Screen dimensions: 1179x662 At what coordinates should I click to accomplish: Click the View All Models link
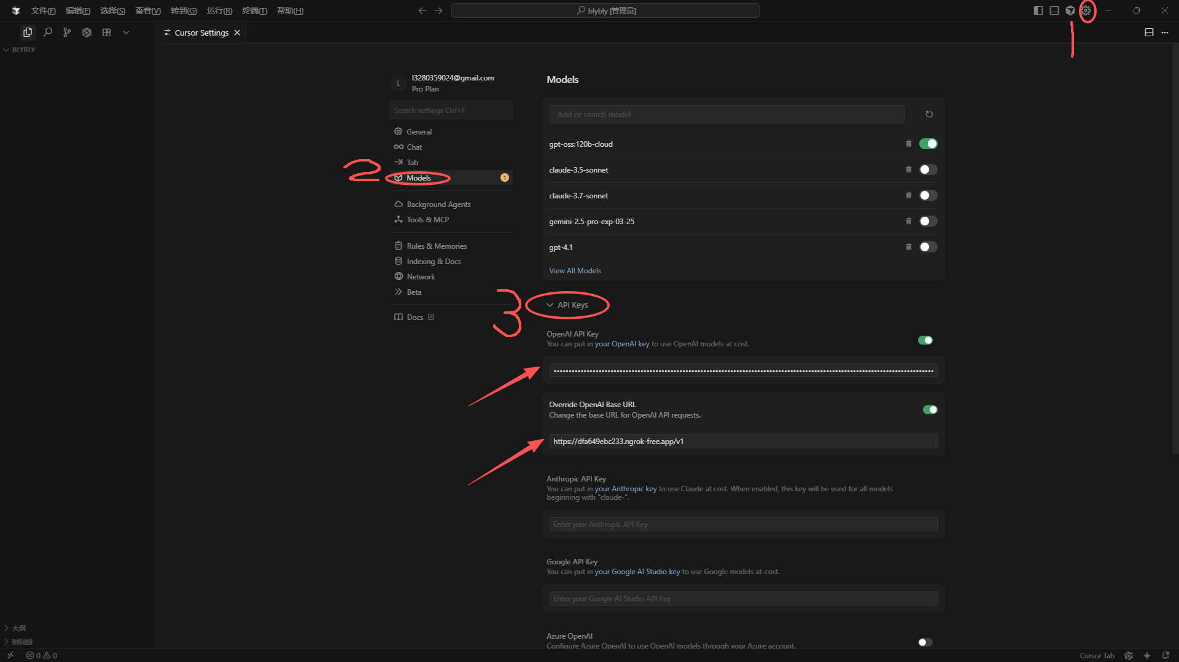pos(575,271)
